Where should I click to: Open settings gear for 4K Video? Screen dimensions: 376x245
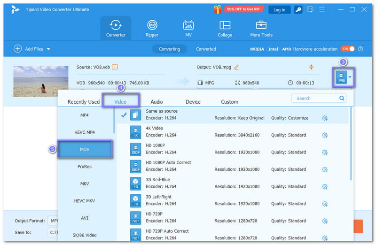click(x=325, y=135)
